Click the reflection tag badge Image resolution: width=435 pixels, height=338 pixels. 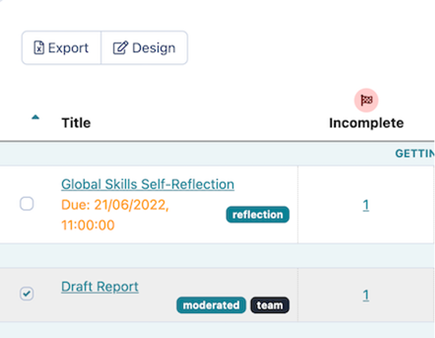coord(258,214)
